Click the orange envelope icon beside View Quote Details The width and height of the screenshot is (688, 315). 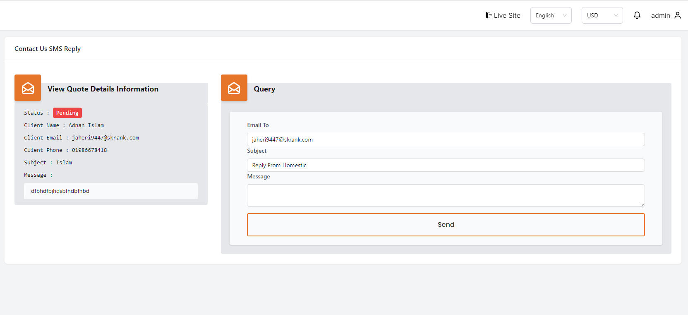pyautogui.click(x=28, y=88)
